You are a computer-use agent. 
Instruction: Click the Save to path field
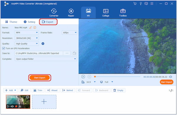point(39,53)
